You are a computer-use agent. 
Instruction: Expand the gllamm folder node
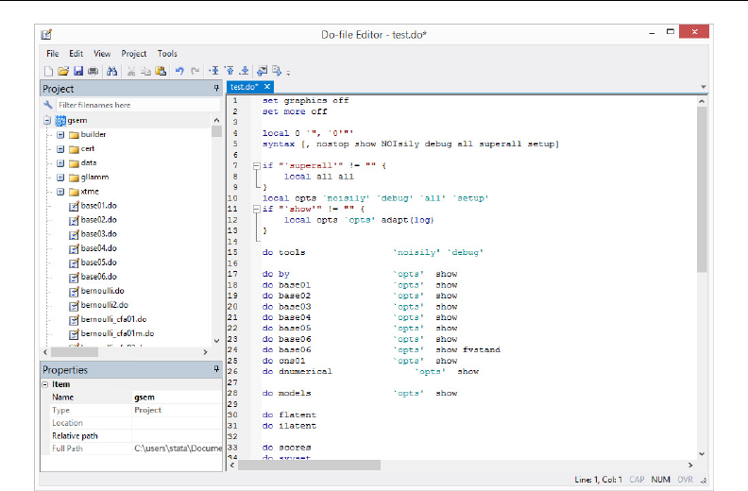[60, 178]
